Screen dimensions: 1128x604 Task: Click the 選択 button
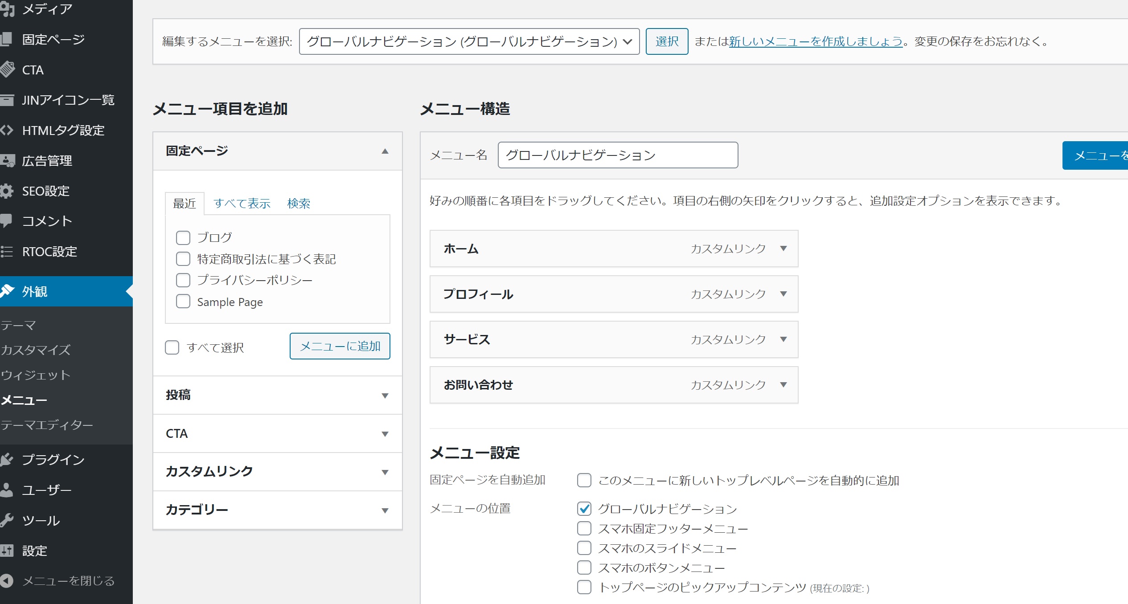pos(667,41)
